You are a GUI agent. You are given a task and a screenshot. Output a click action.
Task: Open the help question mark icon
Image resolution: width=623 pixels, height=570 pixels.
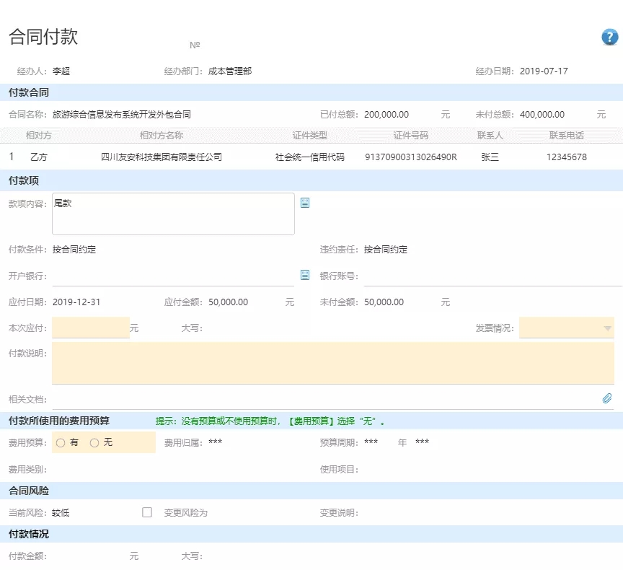click(609, 37)
